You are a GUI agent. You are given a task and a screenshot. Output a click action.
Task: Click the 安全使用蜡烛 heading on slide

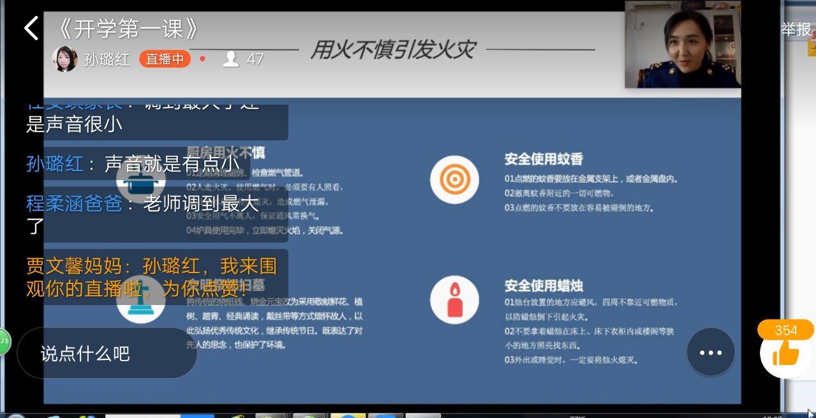[x=544, y=285]
